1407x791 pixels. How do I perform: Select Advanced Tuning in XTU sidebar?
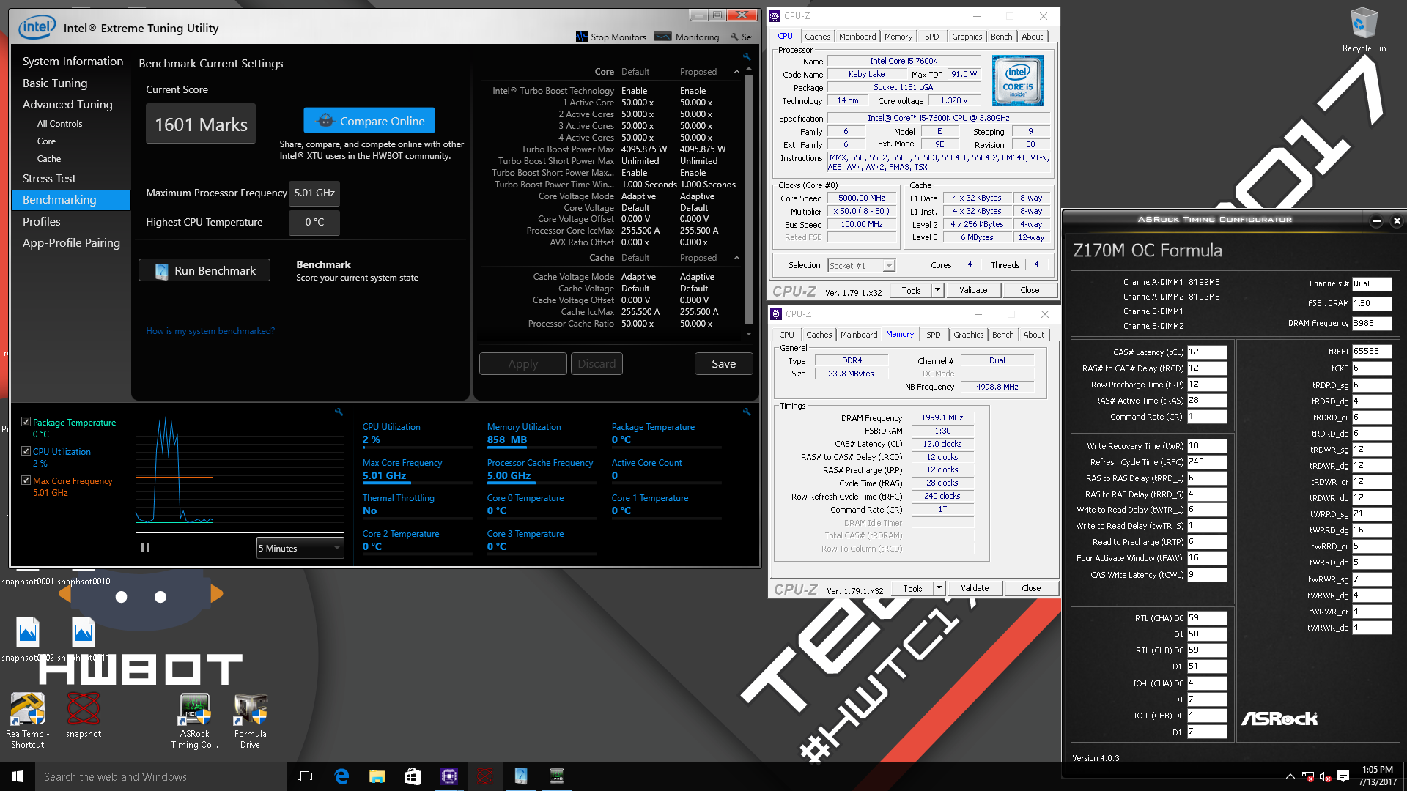tap(67, 105)
